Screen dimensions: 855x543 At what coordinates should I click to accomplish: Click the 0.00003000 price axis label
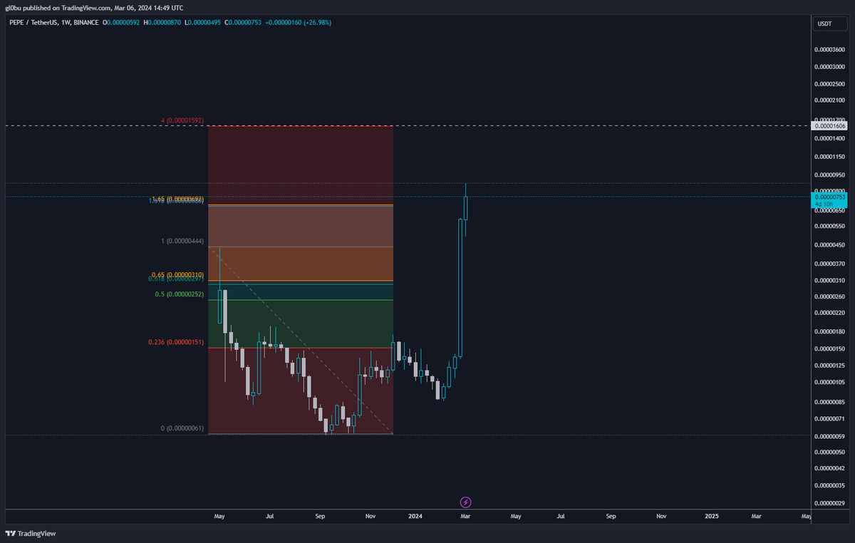(x=830, y=67)
